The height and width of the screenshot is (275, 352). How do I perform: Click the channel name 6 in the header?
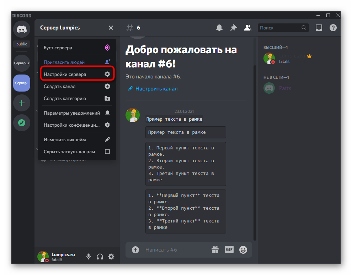click(x=139, y=28)
